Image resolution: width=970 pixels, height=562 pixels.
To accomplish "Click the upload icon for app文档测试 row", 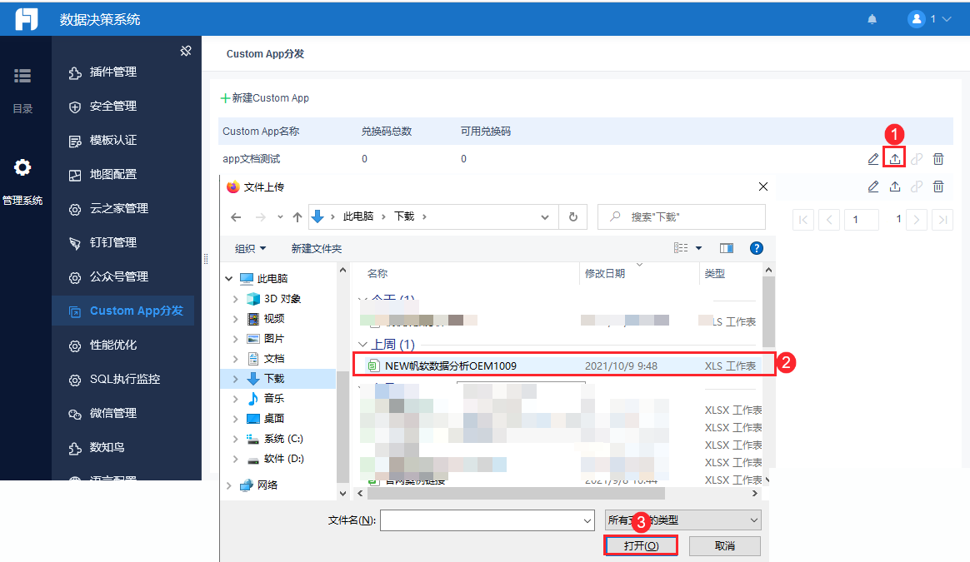I will [x=894, y=159].
